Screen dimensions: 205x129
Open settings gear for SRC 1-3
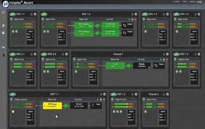(168, 14)
